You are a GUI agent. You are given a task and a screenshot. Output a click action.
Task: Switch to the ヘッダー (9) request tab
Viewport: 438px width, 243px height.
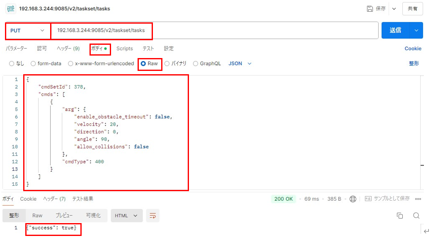tap(68, 49)
